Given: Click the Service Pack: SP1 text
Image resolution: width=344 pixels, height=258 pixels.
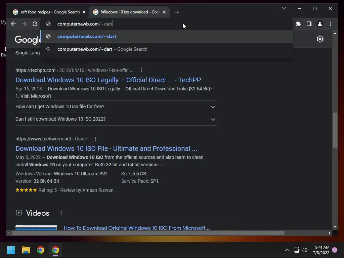Looking at the screenshot, I should 140,181.
